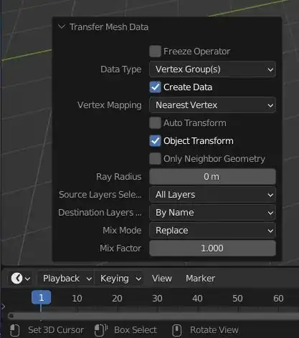Click the current frame indicator 1
The width and height of the screenshot is (299, 338).
coord(42,297)
